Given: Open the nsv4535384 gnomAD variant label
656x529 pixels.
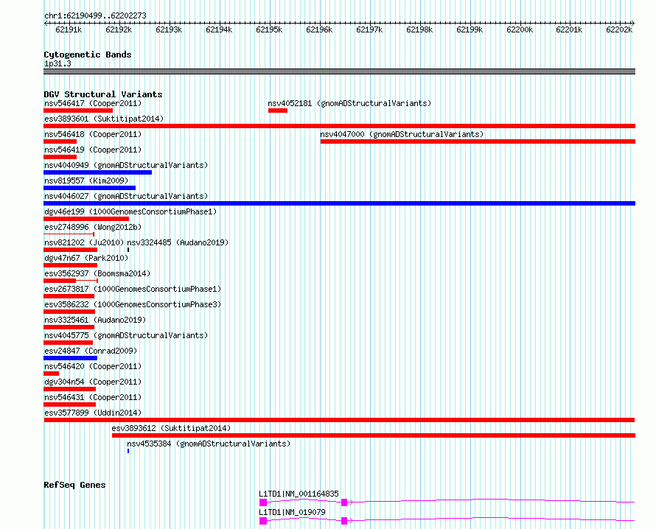Looking at the screenshot, I should [x=209, y=444].
